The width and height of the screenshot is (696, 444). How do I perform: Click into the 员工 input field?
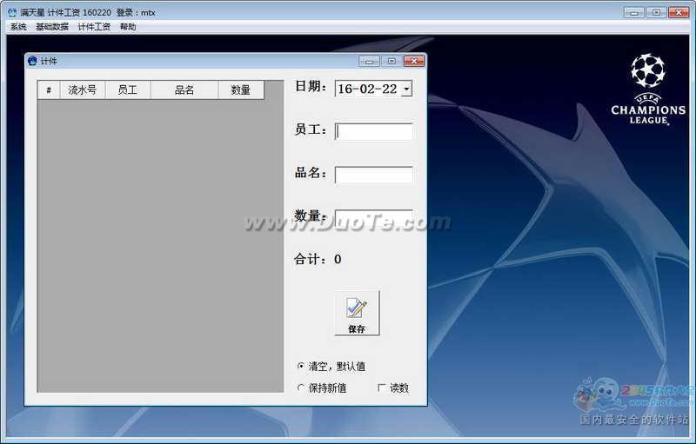[374, 131]
